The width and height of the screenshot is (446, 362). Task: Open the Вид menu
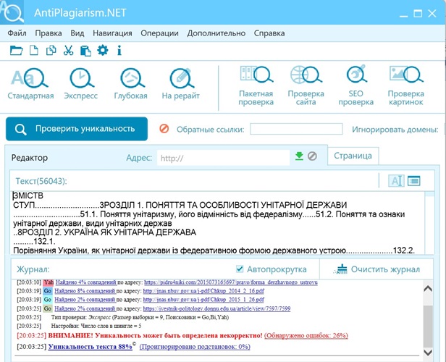pos(77,33)
